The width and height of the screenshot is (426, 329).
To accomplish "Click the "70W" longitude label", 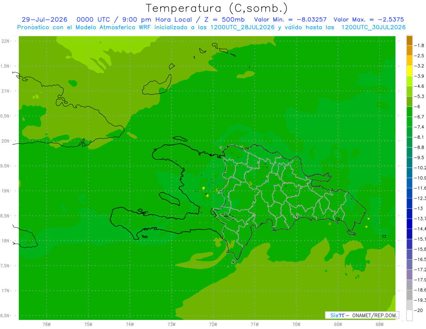I will (296, 324).
